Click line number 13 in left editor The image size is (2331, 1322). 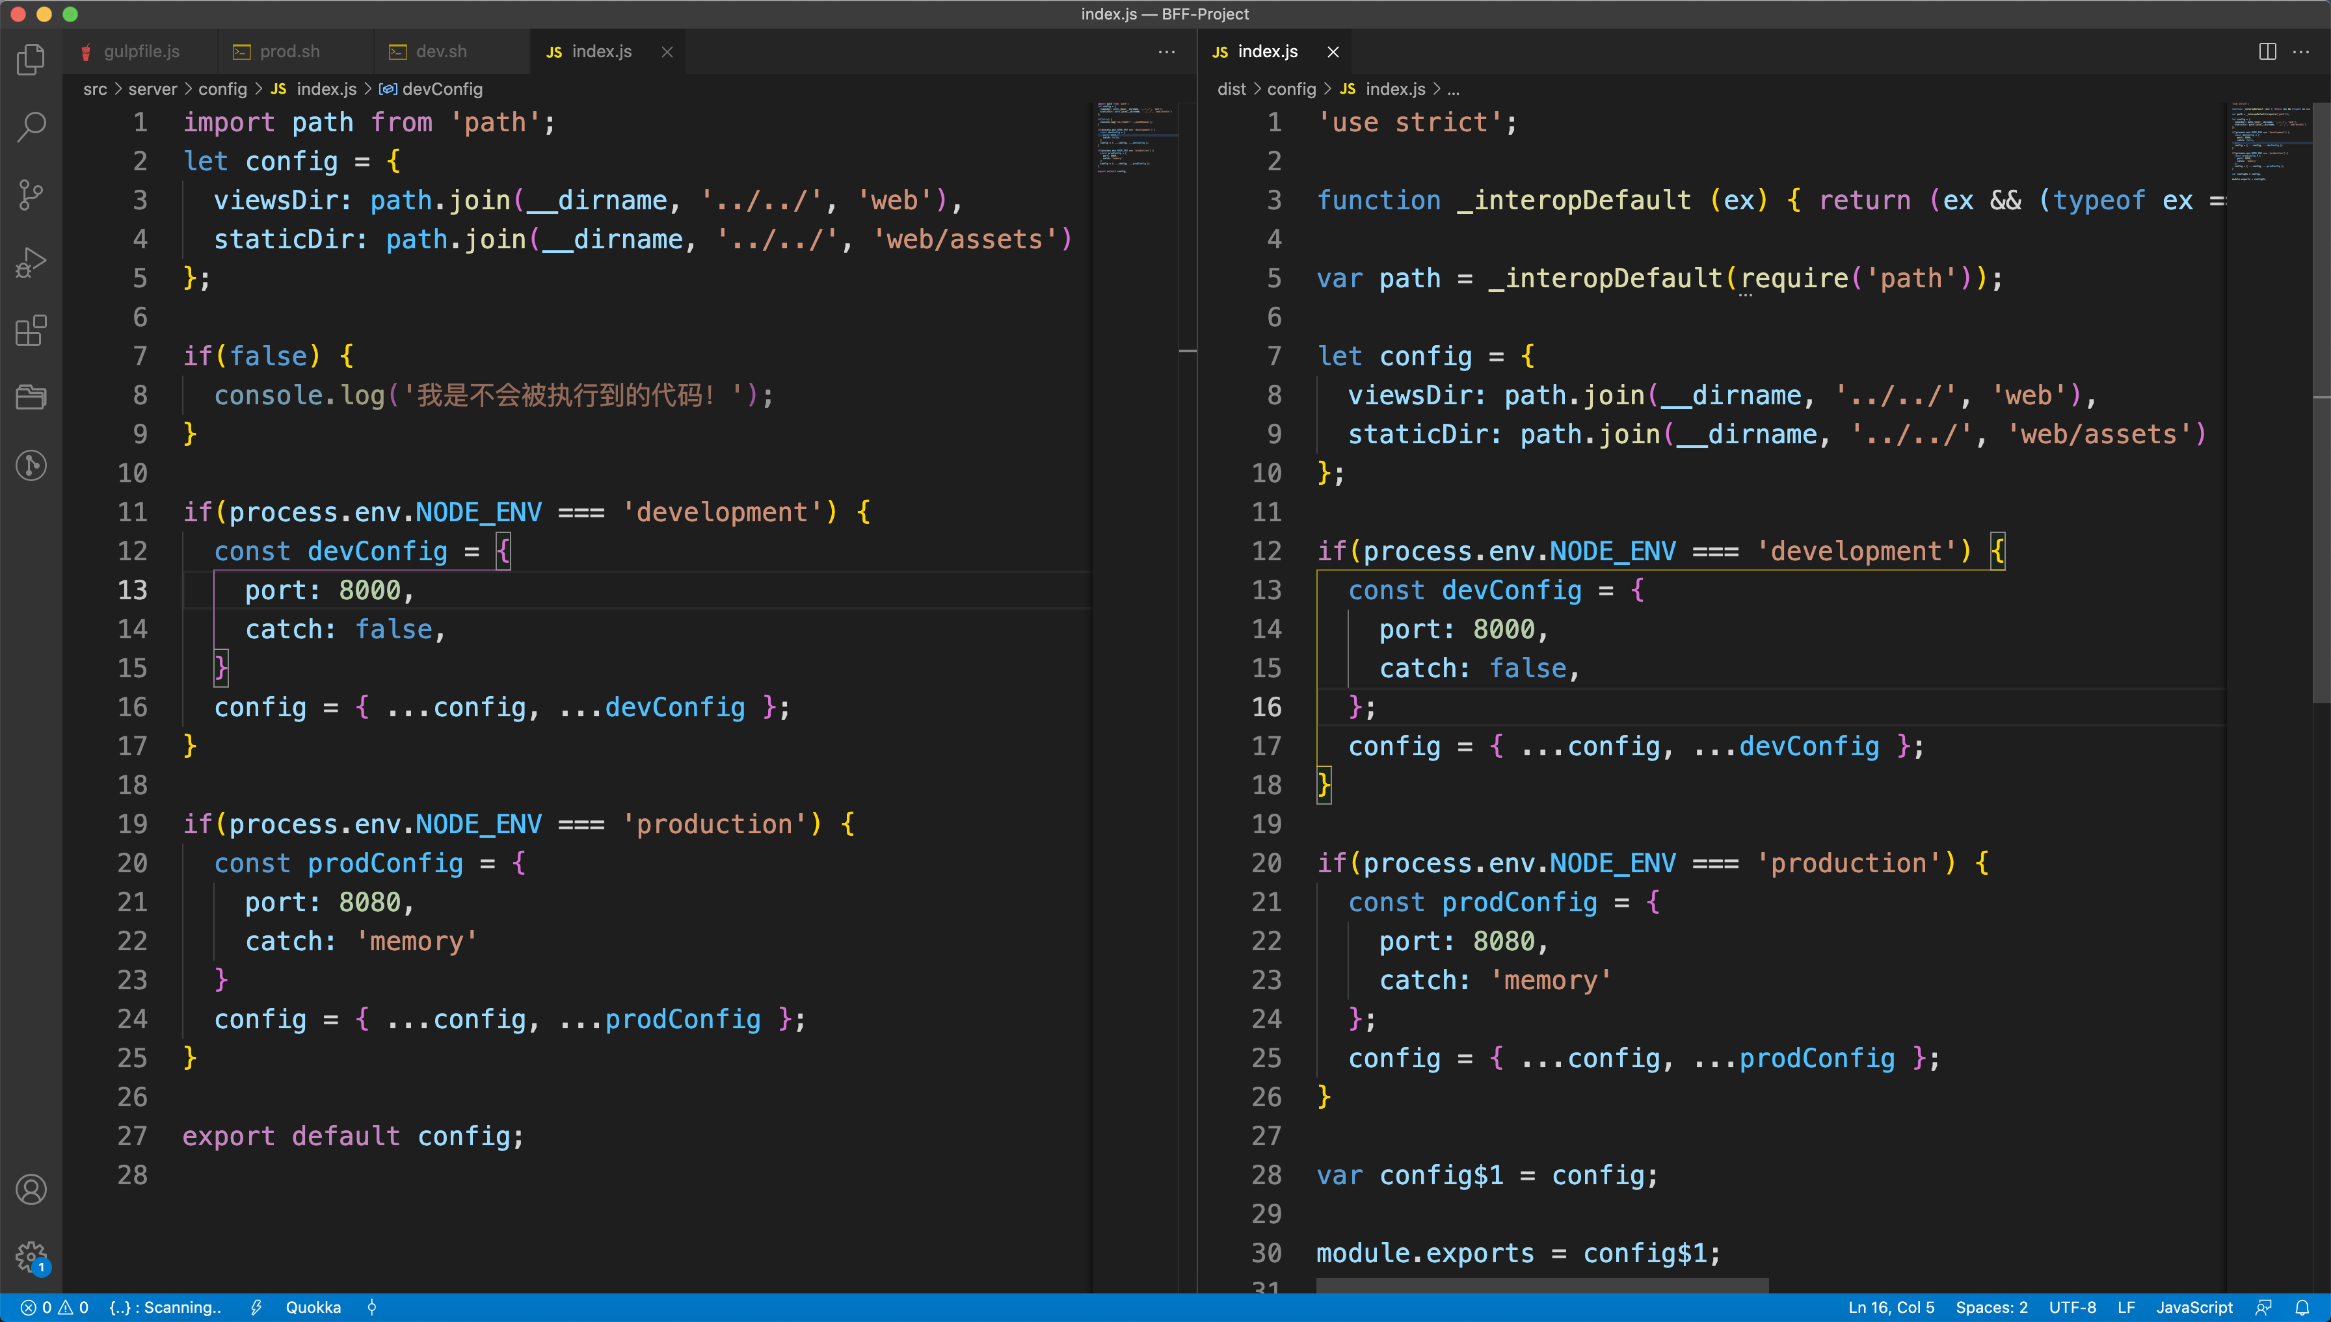[132, 590]
